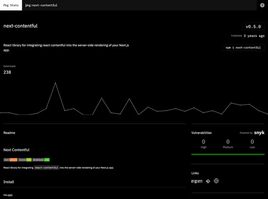The height and width of the screenshot is (199, 268).
Task: Click the downloads badge in readme
Action: [41, 160]
